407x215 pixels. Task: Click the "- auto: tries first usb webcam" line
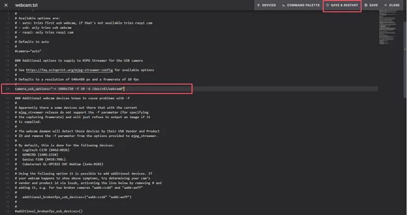(83, 23)
